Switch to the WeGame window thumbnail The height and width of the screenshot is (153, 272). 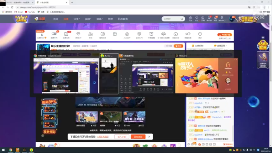click(206, 75)
